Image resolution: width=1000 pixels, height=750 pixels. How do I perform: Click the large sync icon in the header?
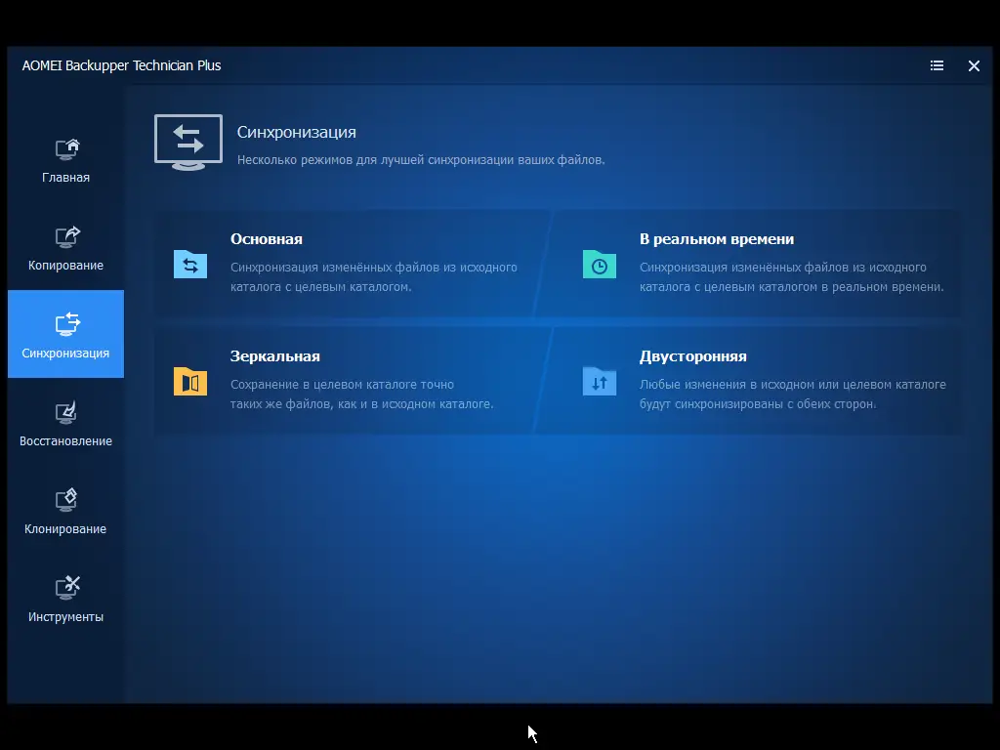(187, 142)
